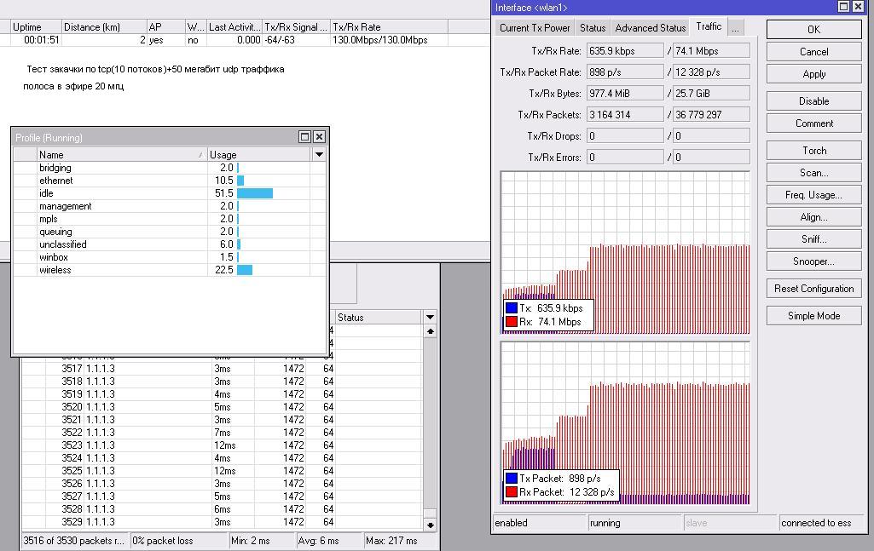The image size is (874, 551).
Task: Close the Profile (Running) window
Action: click(319, 136)
